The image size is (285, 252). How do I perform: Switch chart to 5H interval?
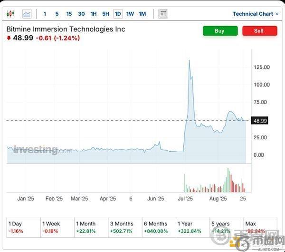point(105,14)
